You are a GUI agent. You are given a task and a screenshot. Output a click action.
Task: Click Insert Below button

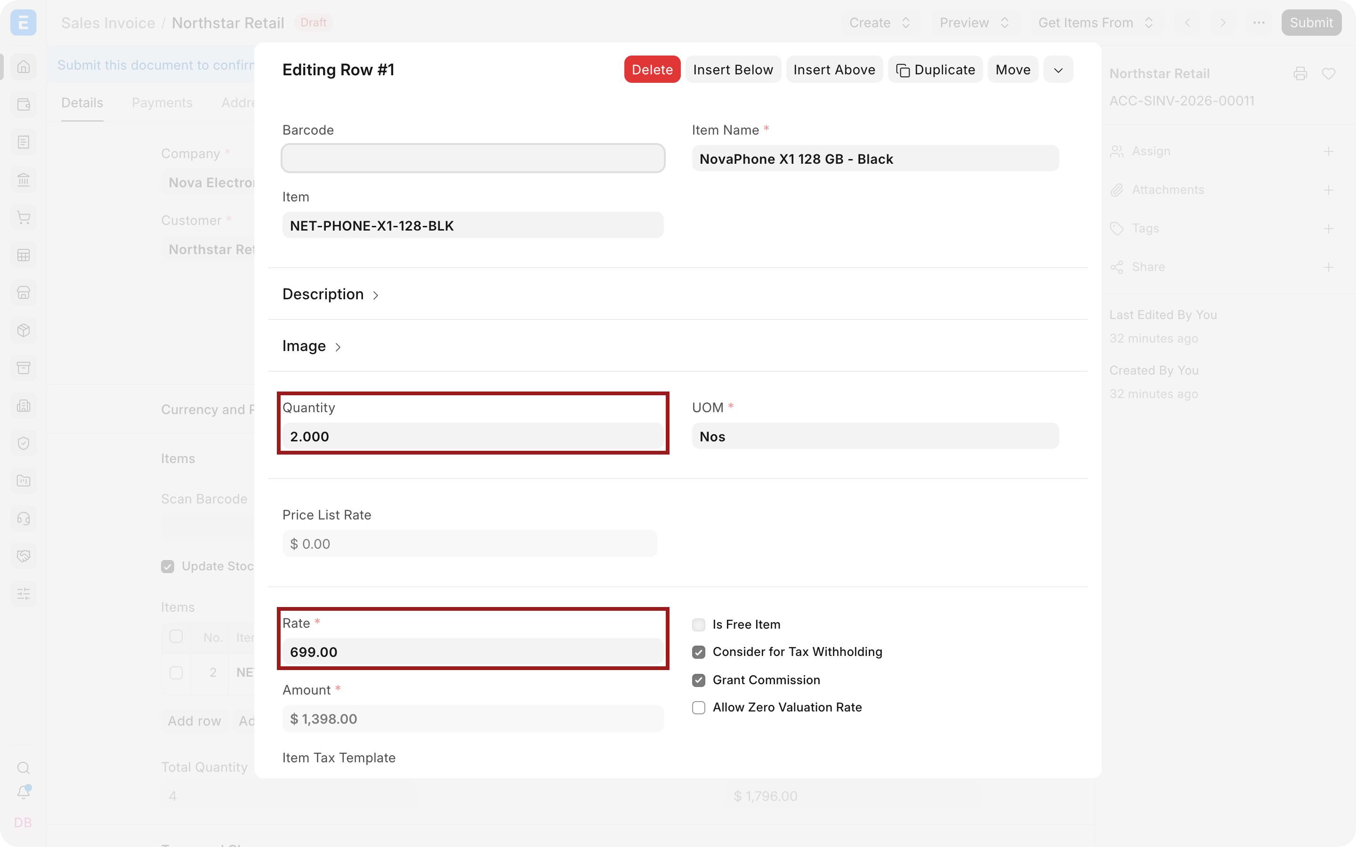tap(733, 70)
